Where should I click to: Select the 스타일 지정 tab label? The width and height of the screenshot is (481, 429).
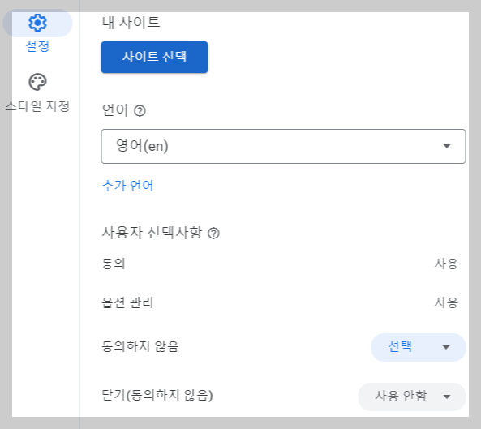pyautogui.click(x=37, y=106)
